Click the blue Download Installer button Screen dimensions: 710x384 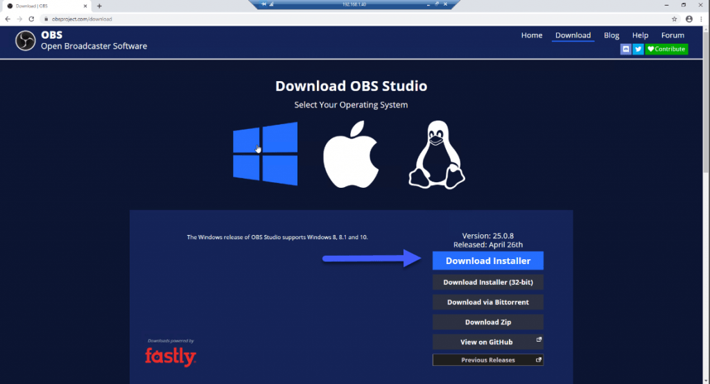tap(488, 261)
